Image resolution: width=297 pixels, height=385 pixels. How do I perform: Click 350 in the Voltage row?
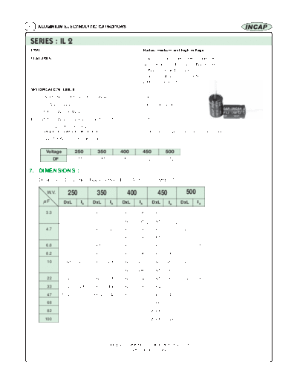coord(102,152)
